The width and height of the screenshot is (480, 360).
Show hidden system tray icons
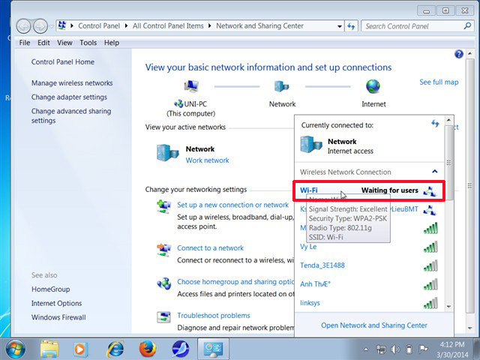pos(367,349)
